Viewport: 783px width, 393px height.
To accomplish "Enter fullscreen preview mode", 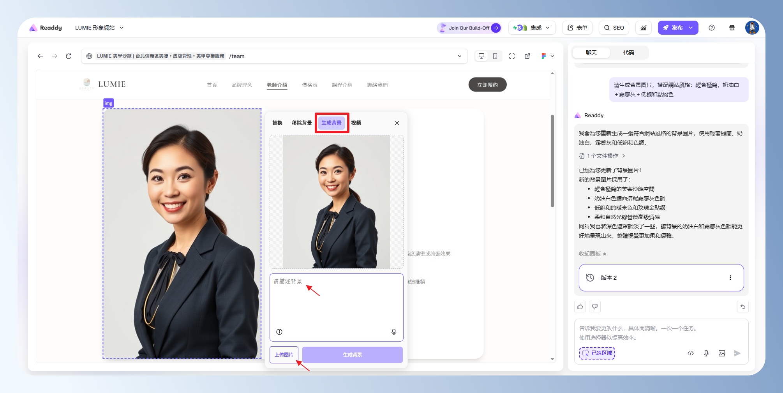I will point(512,56).
